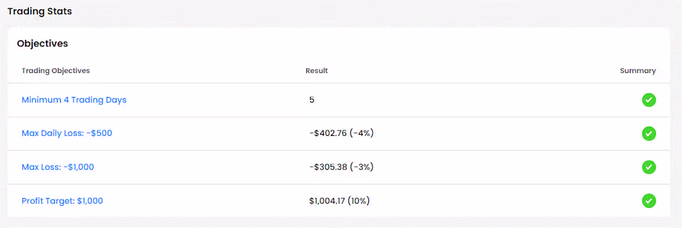
Task: Open the Minimum 4 Trading Days link
Action: pyautogui.click(x=74, y=100)
